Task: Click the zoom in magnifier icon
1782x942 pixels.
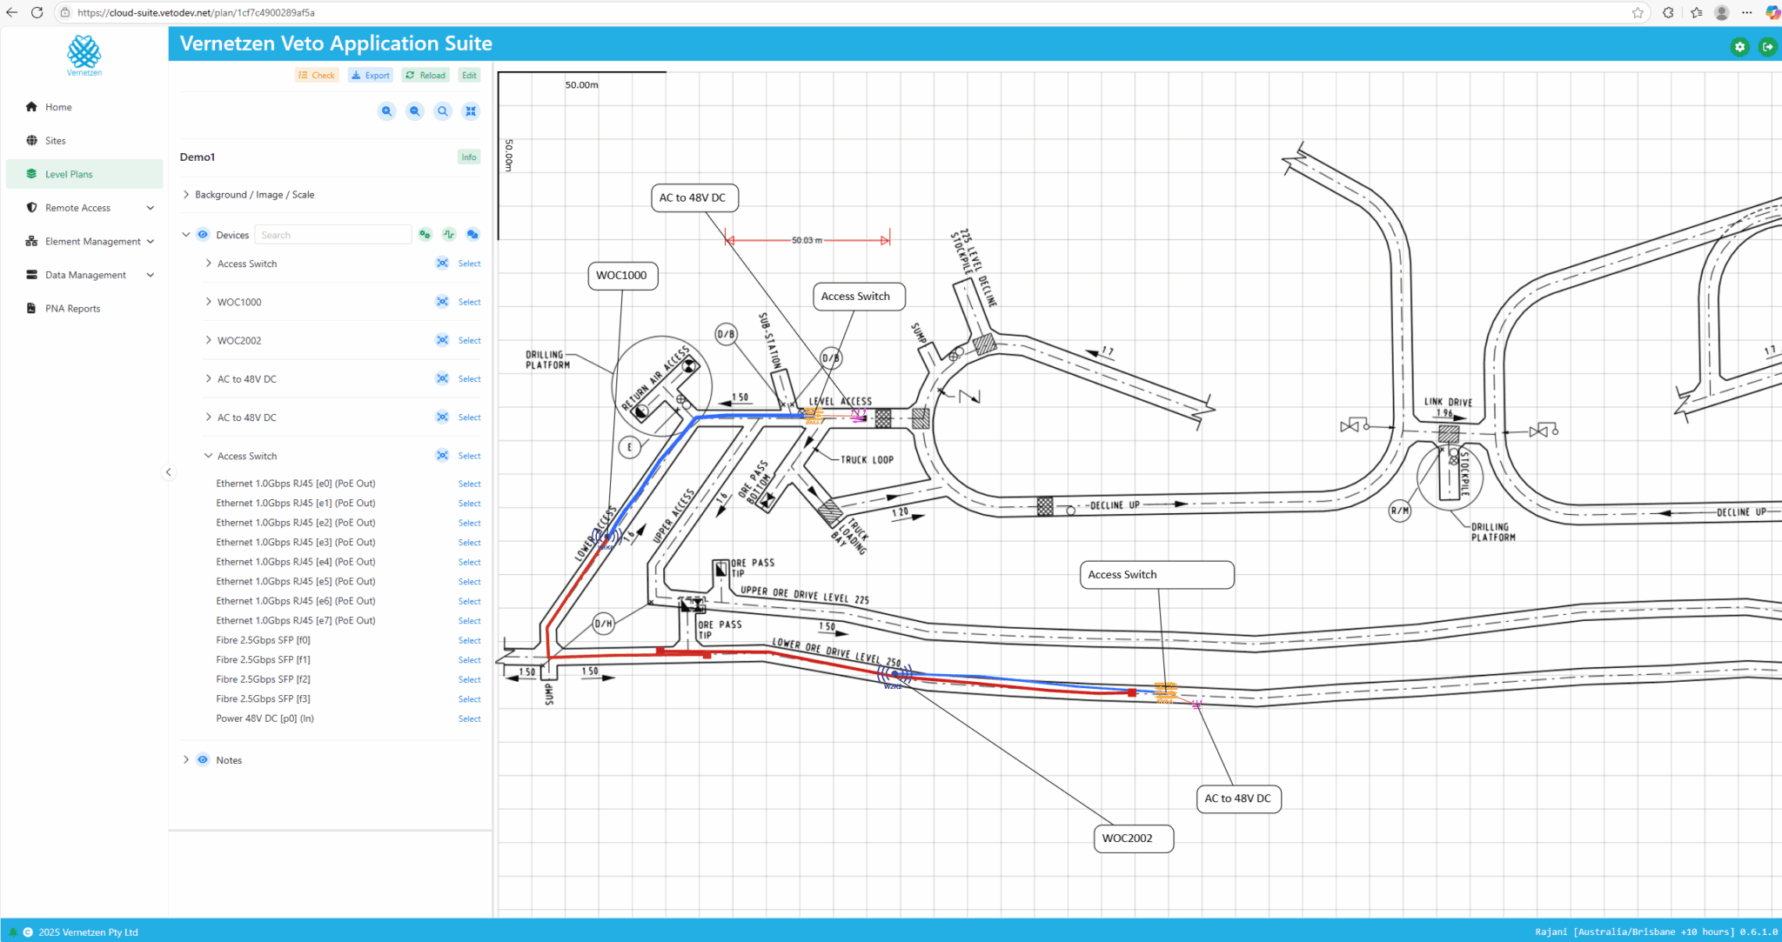Action: point(386,111)
